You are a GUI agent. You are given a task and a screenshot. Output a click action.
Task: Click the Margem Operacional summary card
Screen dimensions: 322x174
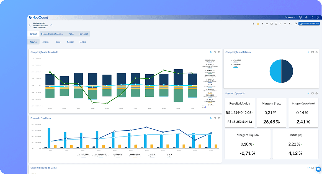point(303,112)
